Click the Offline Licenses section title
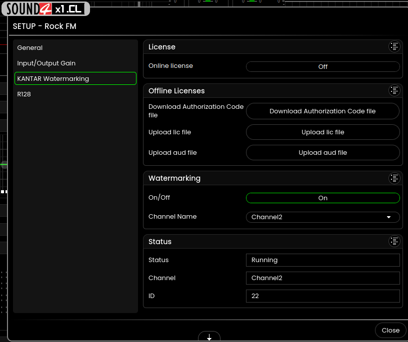This screenshot has width=408, height=342. coord(176,91)
